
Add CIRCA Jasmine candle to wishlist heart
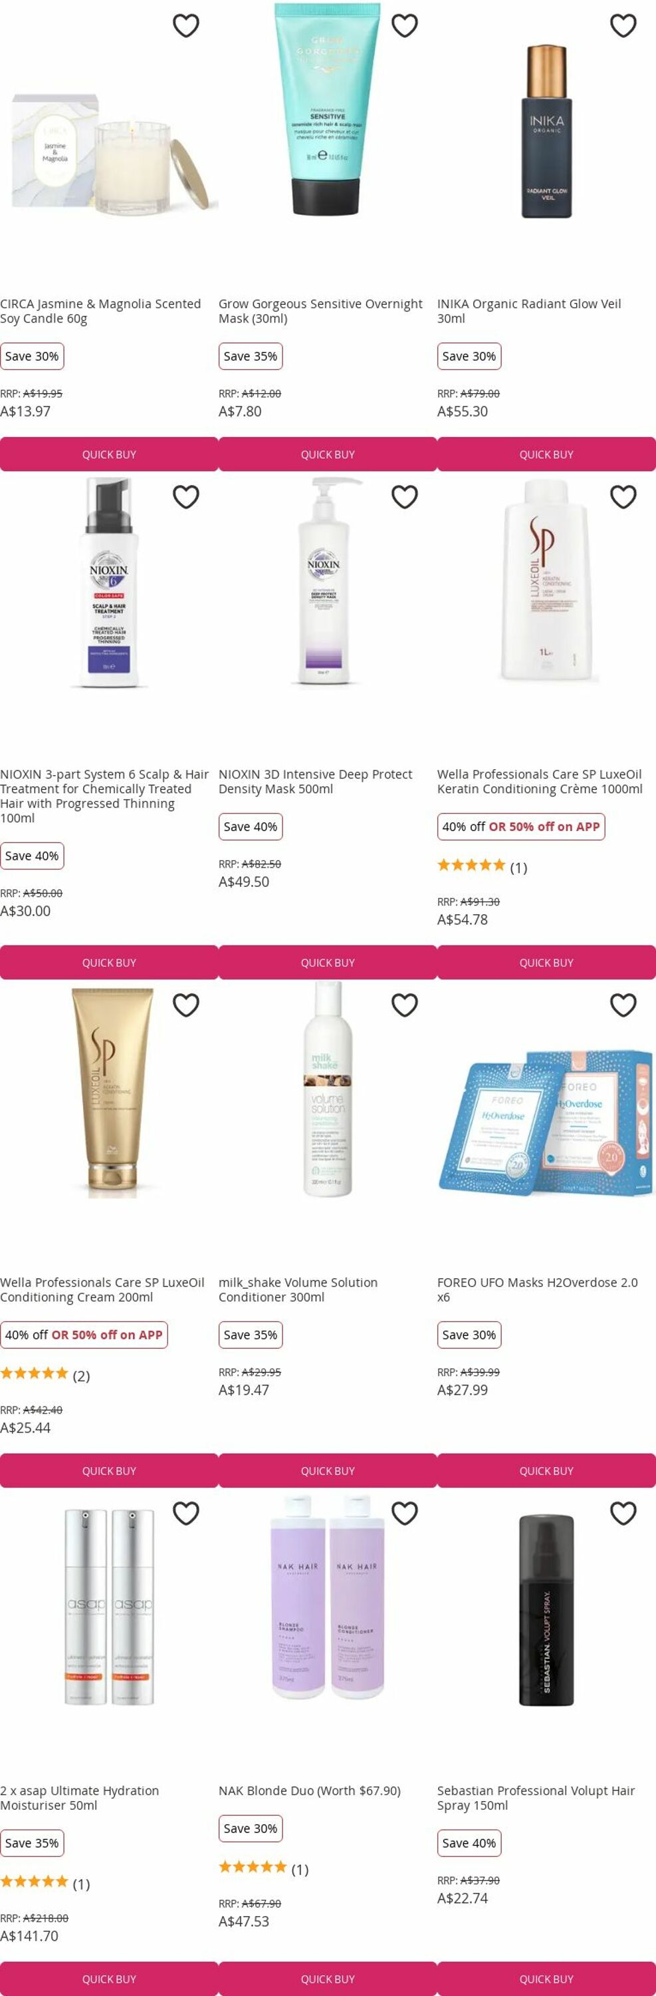(x=185, y=25)
